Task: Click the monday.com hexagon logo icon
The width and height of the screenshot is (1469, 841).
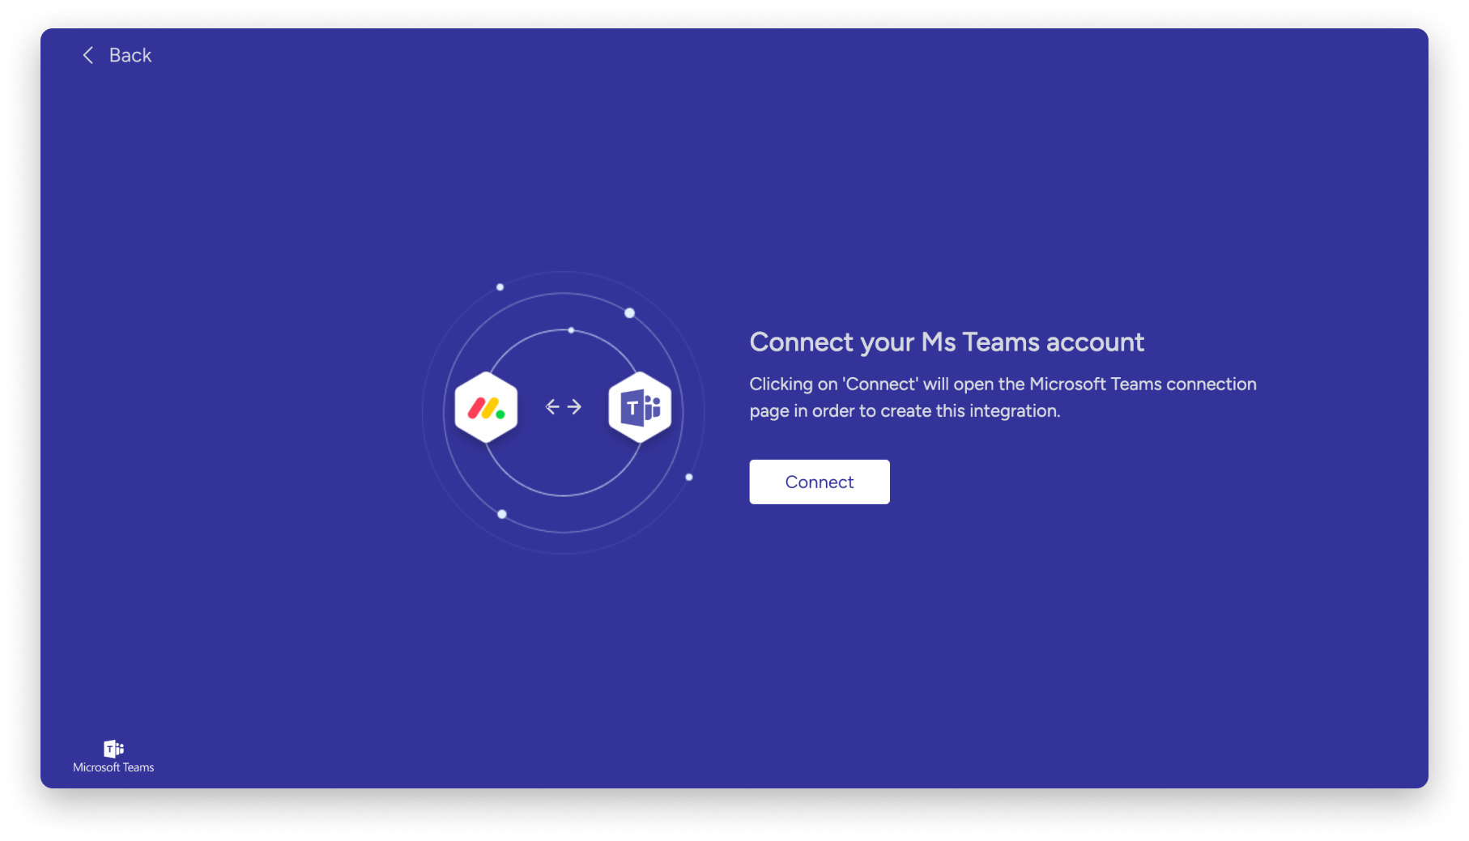Action: pyautogui.click(x=486, y=407)
